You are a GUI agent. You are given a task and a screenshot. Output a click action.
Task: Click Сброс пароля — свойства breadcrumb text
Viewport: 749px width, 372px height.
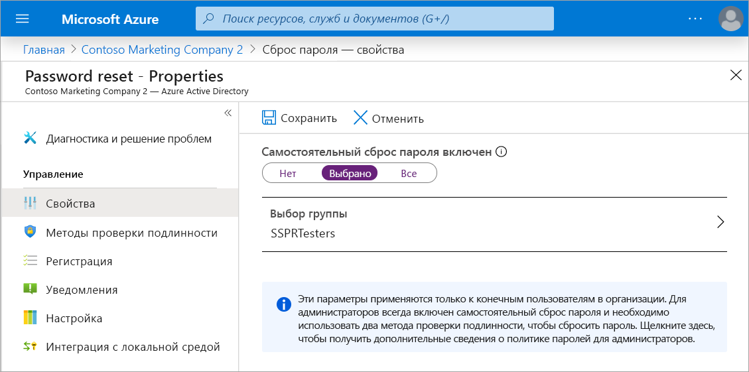point(334,50)
